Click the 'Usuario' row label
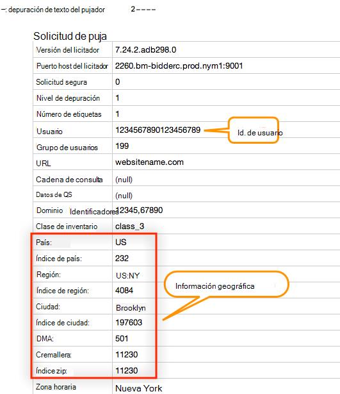This screenshot has width=340, height=394. coord(49,131)
